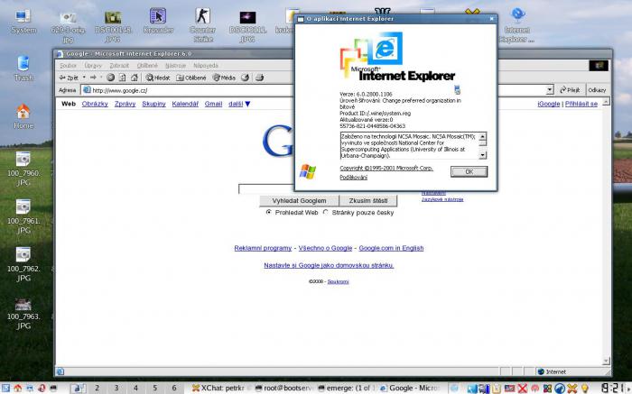632x394 pixels.
Task: Click the Vyhledat Googlem button
Action: point(299,200)
